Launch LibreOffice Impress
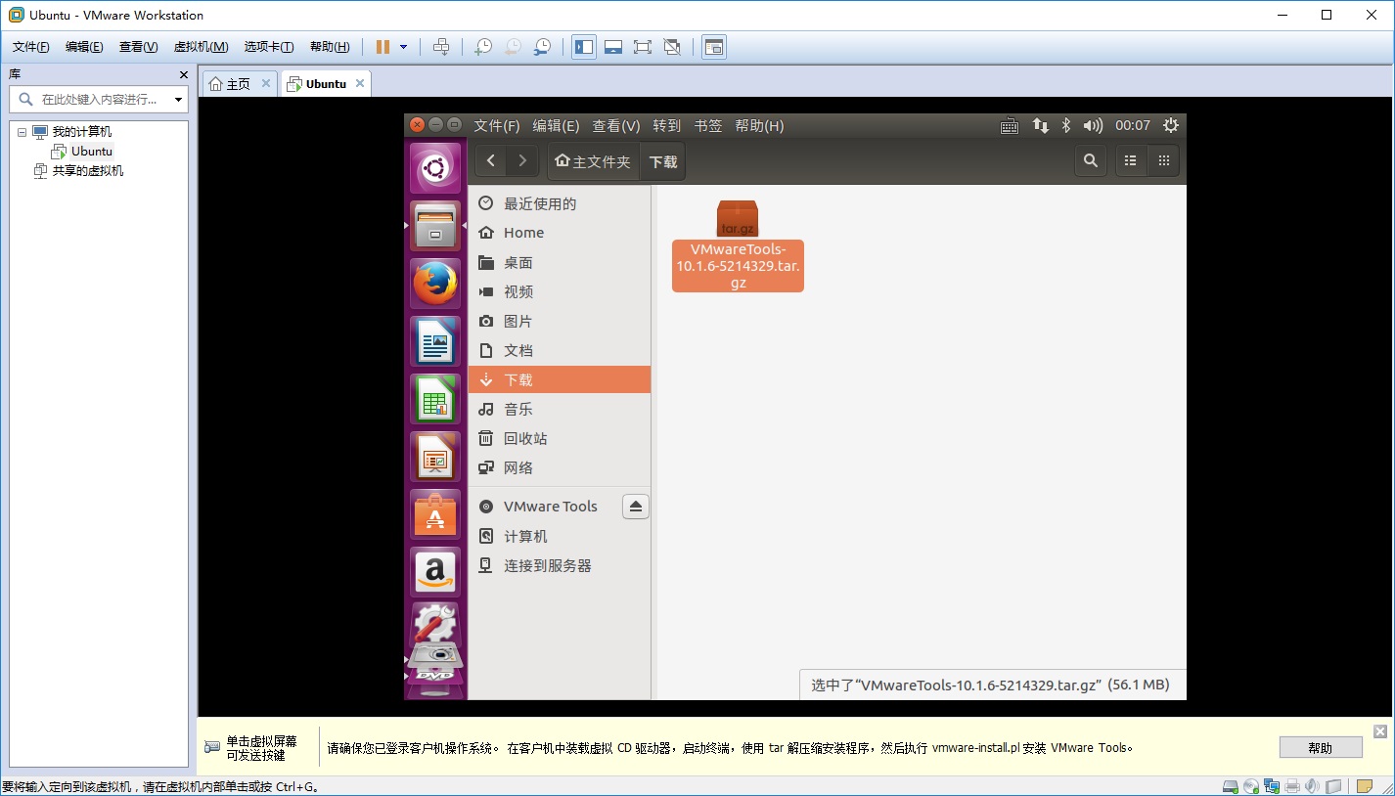1395x796 pixels. pyautogui.click(x=435, y=457)
